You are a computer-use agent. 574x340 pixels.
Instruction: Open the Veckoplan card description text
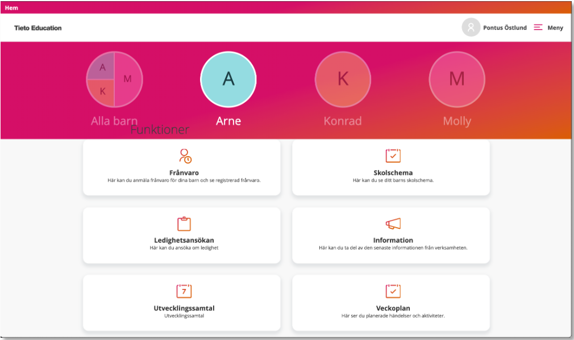pyautogui.click(x=393, y=316)
